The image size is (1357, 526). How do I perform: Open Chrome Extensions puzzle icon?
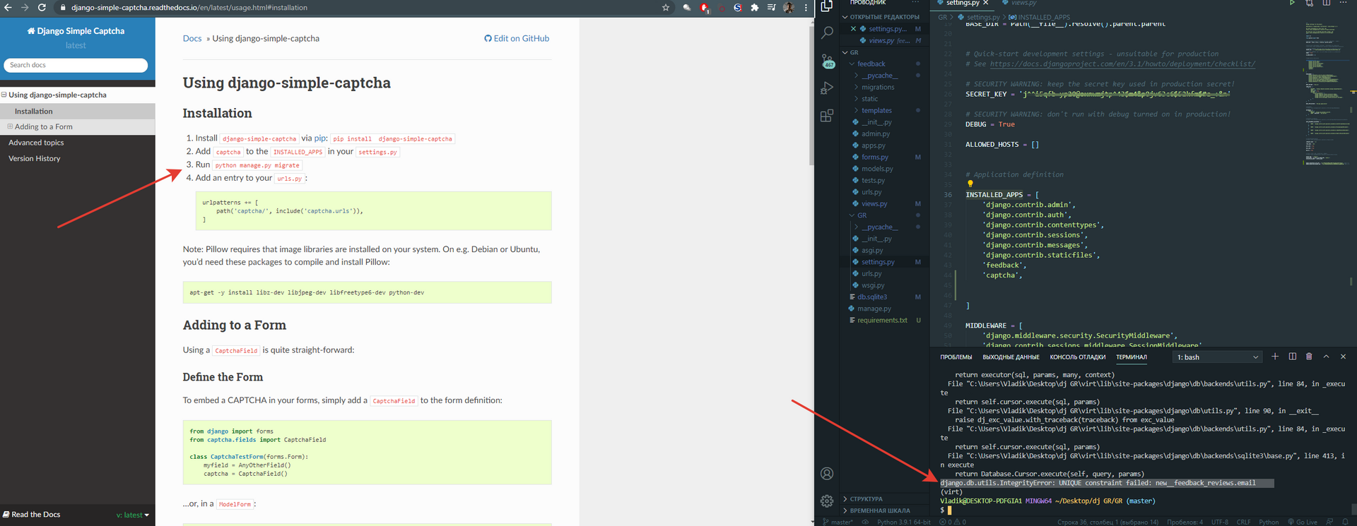point(754,8)
